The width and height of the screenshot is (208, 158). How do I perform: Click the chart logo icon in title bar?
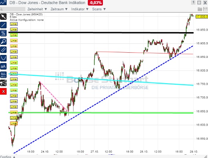3,2
